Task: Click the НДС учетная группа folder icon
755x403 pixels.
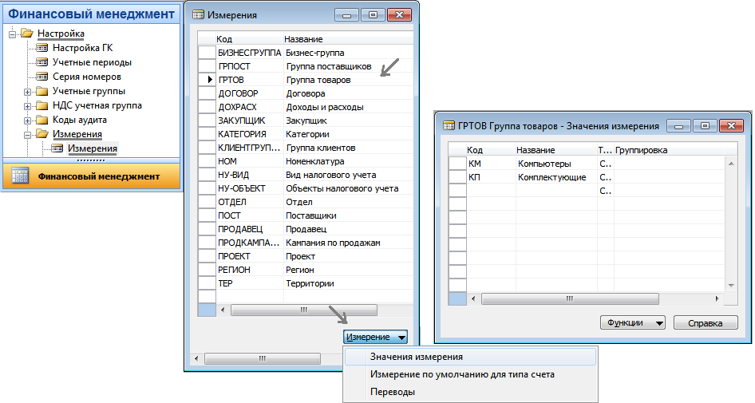Action: tap(42, 105)
